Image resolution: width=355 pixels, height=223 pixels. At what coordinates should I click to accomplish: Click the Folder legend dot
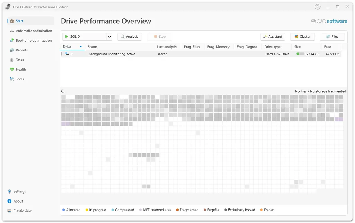[261, 210]
